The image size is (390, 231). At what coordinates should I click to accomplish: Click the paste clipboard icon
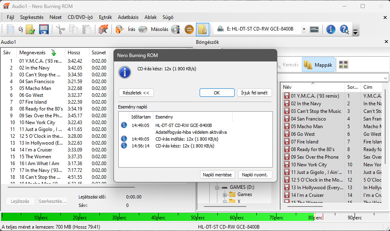[87, 29]
